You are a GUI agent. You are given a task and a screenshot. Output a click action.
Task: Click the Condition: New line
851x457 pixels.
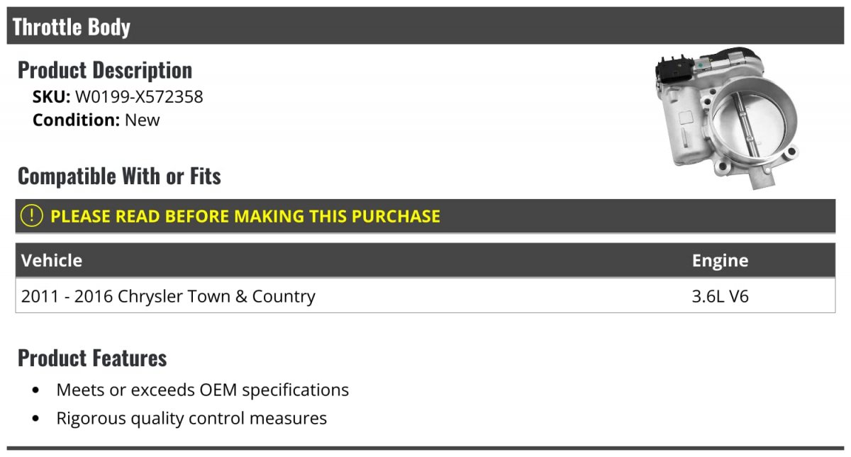[x=96, y=120]
